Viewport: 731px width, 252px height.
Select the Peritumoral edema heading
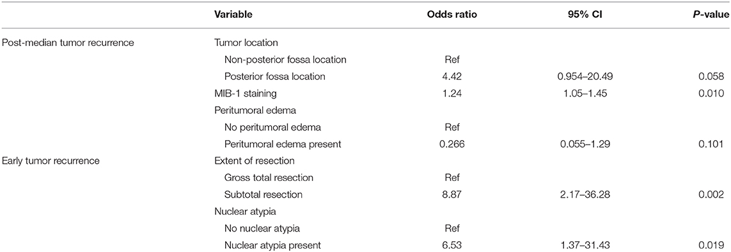click(249, 111)
